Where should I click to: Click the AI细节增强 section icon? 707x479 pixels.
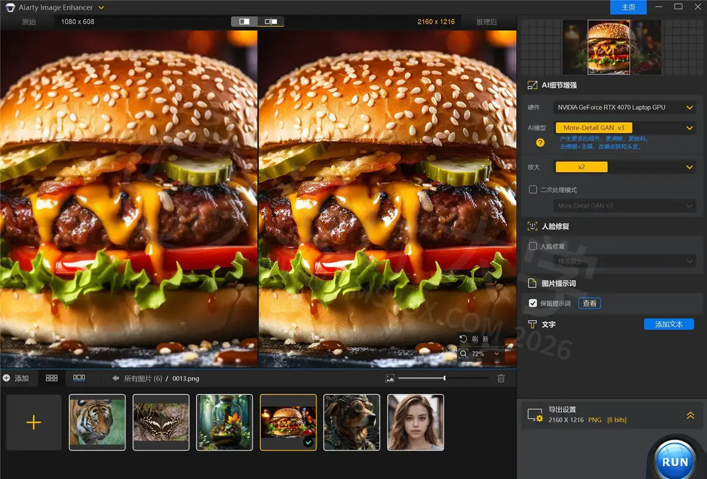tap(532, 85)
